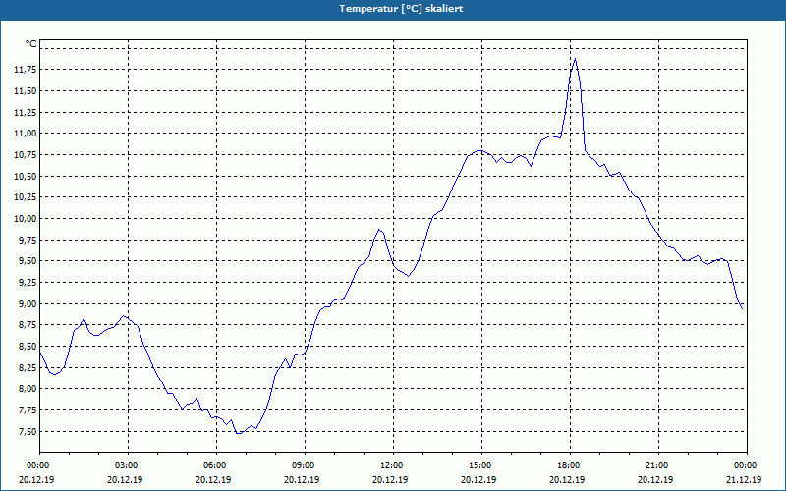Click the 11,00 y-axis label
Image resolution: width=786 pixels, height=491 pixels.
tap(25, 134)
